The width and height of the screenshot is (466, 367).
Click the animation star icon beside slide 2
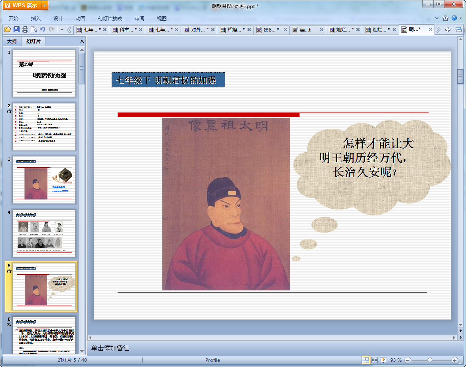(9, 111)
